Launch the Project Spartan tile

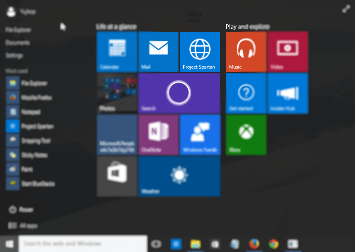click(x=200, y=52)
